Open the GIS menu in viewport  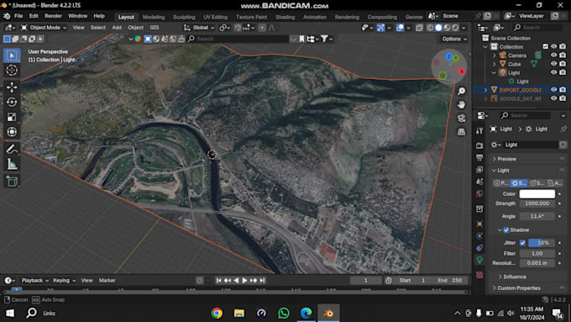155,28
